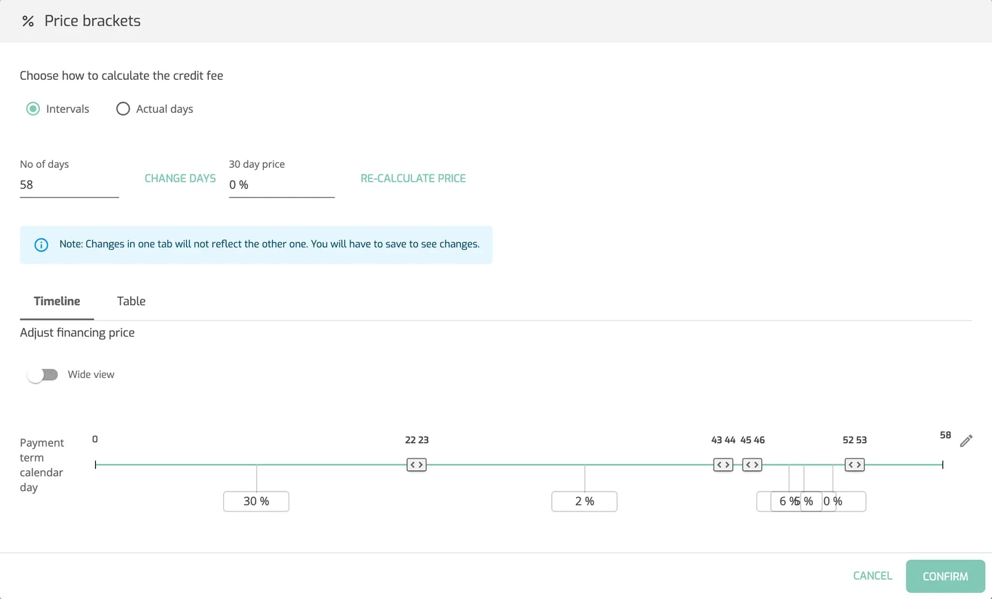Click the info icon in the note banner
This screenshot has width=992, height=599.
41,245
